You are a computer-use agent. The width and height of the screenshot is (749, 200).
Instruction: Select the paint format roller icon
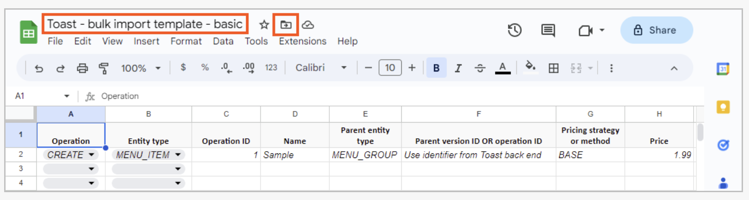point(103,68)
